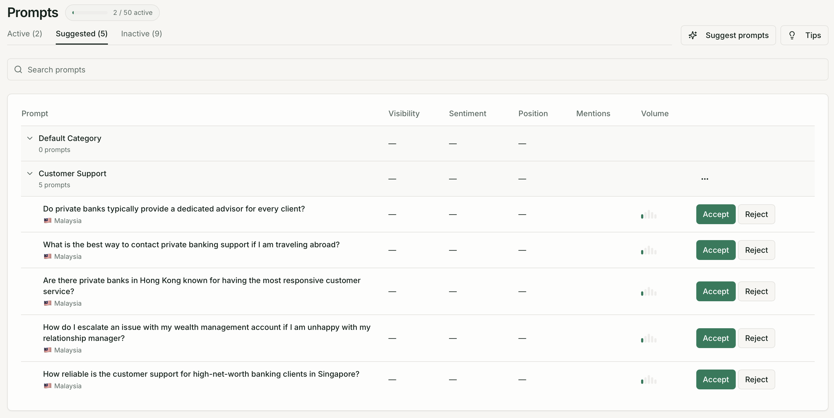Click the '5 prompts' count label
834x418 pixels.
click(54, 185)
